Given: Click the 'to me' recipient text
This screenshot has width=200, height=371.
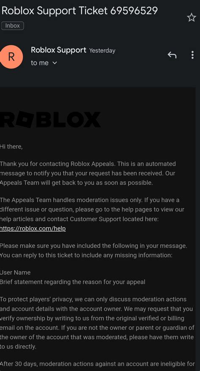Looking at the screenshot, I should (40, 63).
